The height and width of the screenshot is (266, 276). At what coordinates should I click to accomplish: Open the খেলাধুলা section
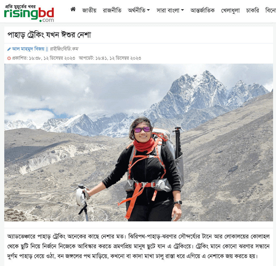[230, 10]
